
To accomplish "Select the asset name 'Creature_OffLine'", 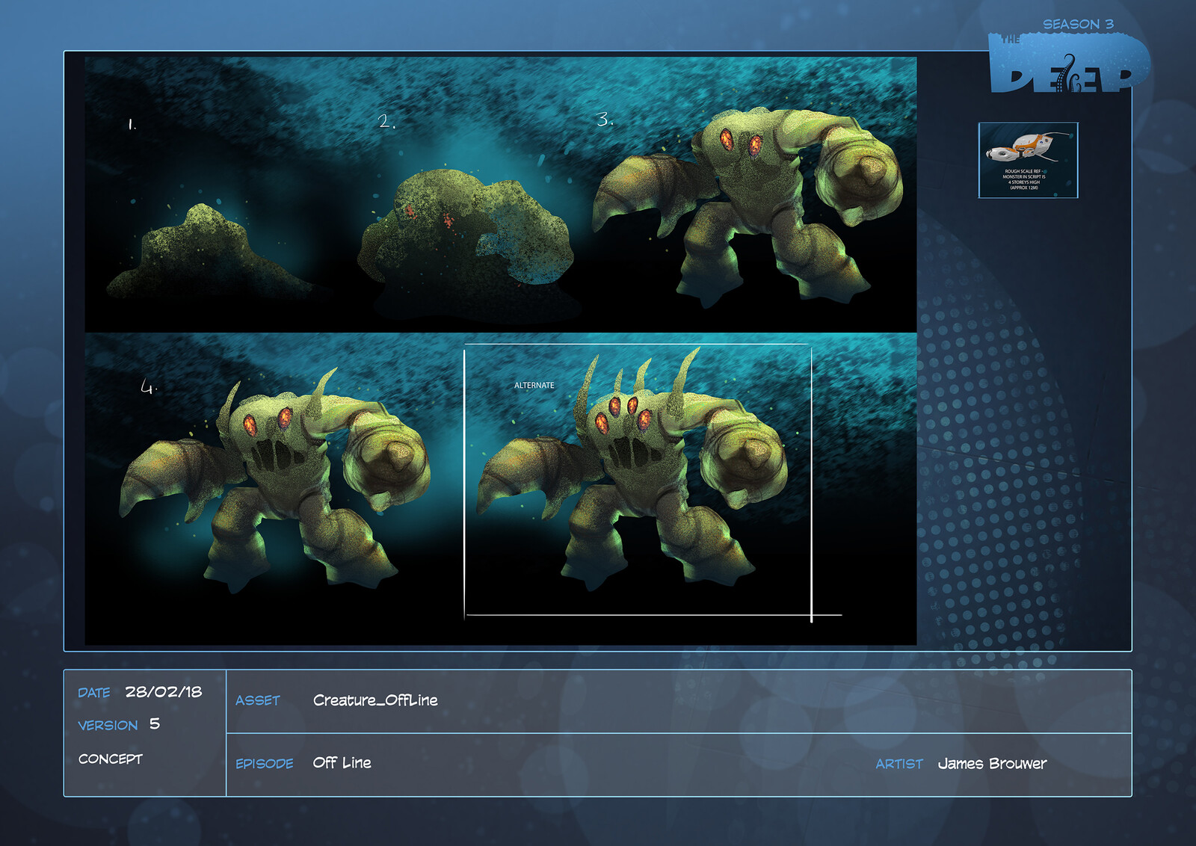I will coord(375,700).
